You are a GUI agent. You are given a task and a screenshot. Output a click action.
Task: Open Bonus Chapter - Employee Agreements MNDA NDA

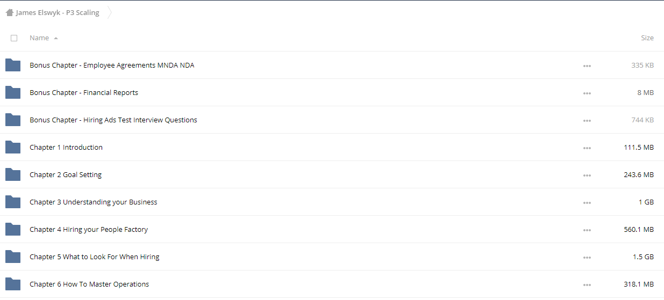click(x=112, y=65)
